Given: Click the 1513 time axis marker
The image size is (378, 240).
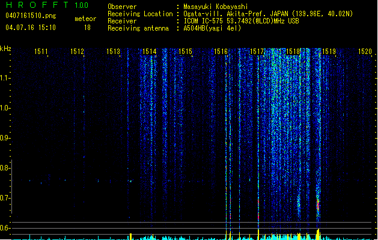Looking at the screenshot, I should [113, 52].
